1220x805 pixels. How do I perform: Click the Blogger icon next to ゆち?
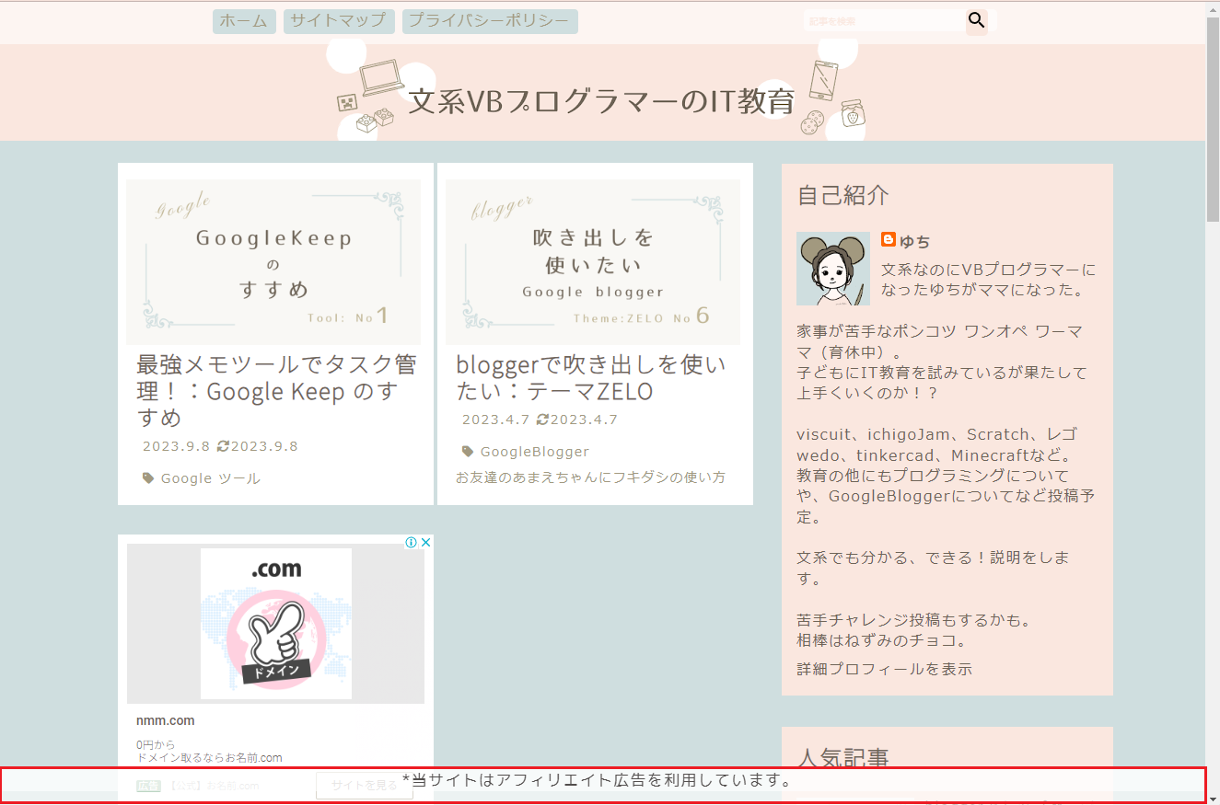[x=889, y=239]
